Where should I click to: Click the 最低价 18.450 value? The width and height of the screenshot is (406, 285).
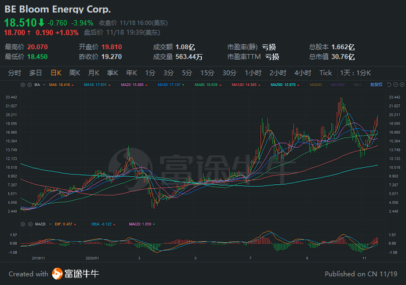tap(38, 57)
